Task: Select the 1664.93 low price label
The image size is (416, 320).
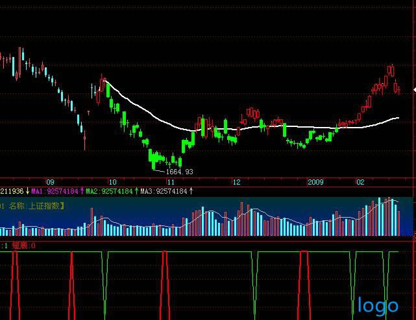Action: (x=179, y=172)
